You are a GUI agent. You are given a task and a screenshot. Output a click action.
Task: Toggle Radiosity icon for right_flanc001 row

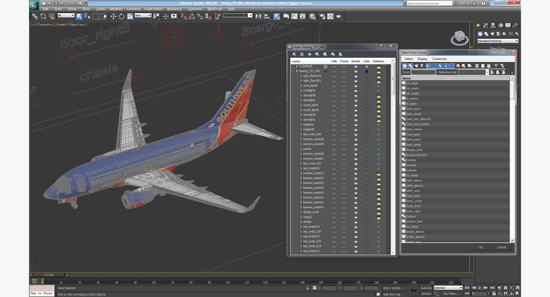click(378, 81)
